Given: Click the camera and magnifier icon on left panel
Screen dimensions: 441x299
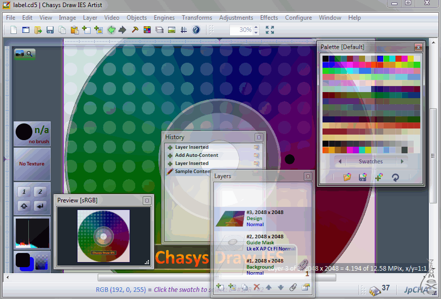Looking at the screenshot, I should coord(25,54).
